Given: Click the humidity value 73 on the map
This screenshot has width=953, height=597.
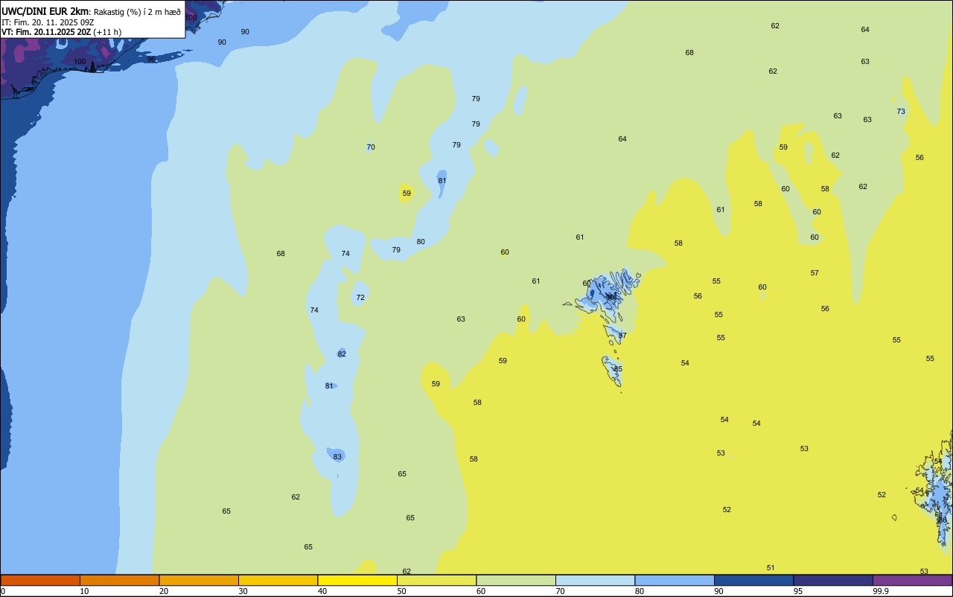Looking at the screenshot, I should 901,111.
